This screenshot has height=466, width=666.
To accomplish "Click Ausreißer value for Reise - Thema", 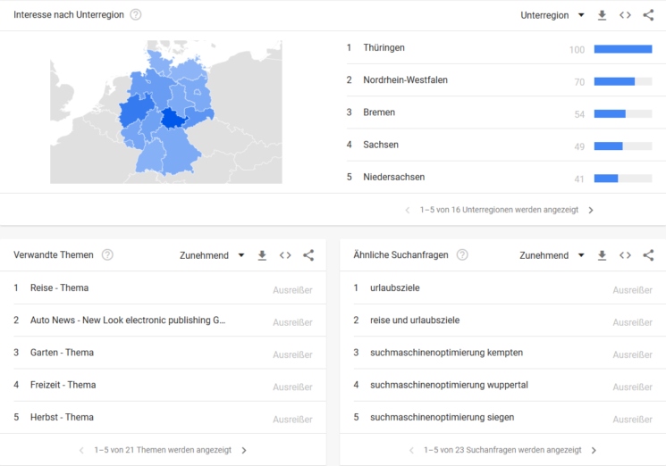I will tap(292, 290).
